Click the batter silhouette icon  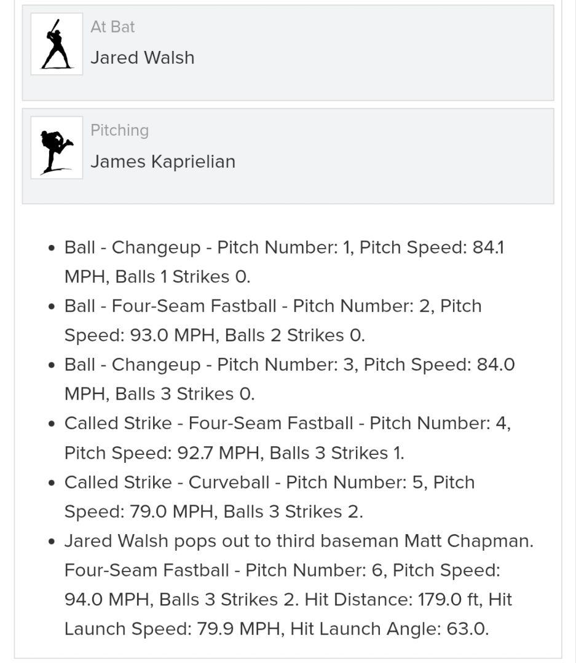[x=57, y=44]
